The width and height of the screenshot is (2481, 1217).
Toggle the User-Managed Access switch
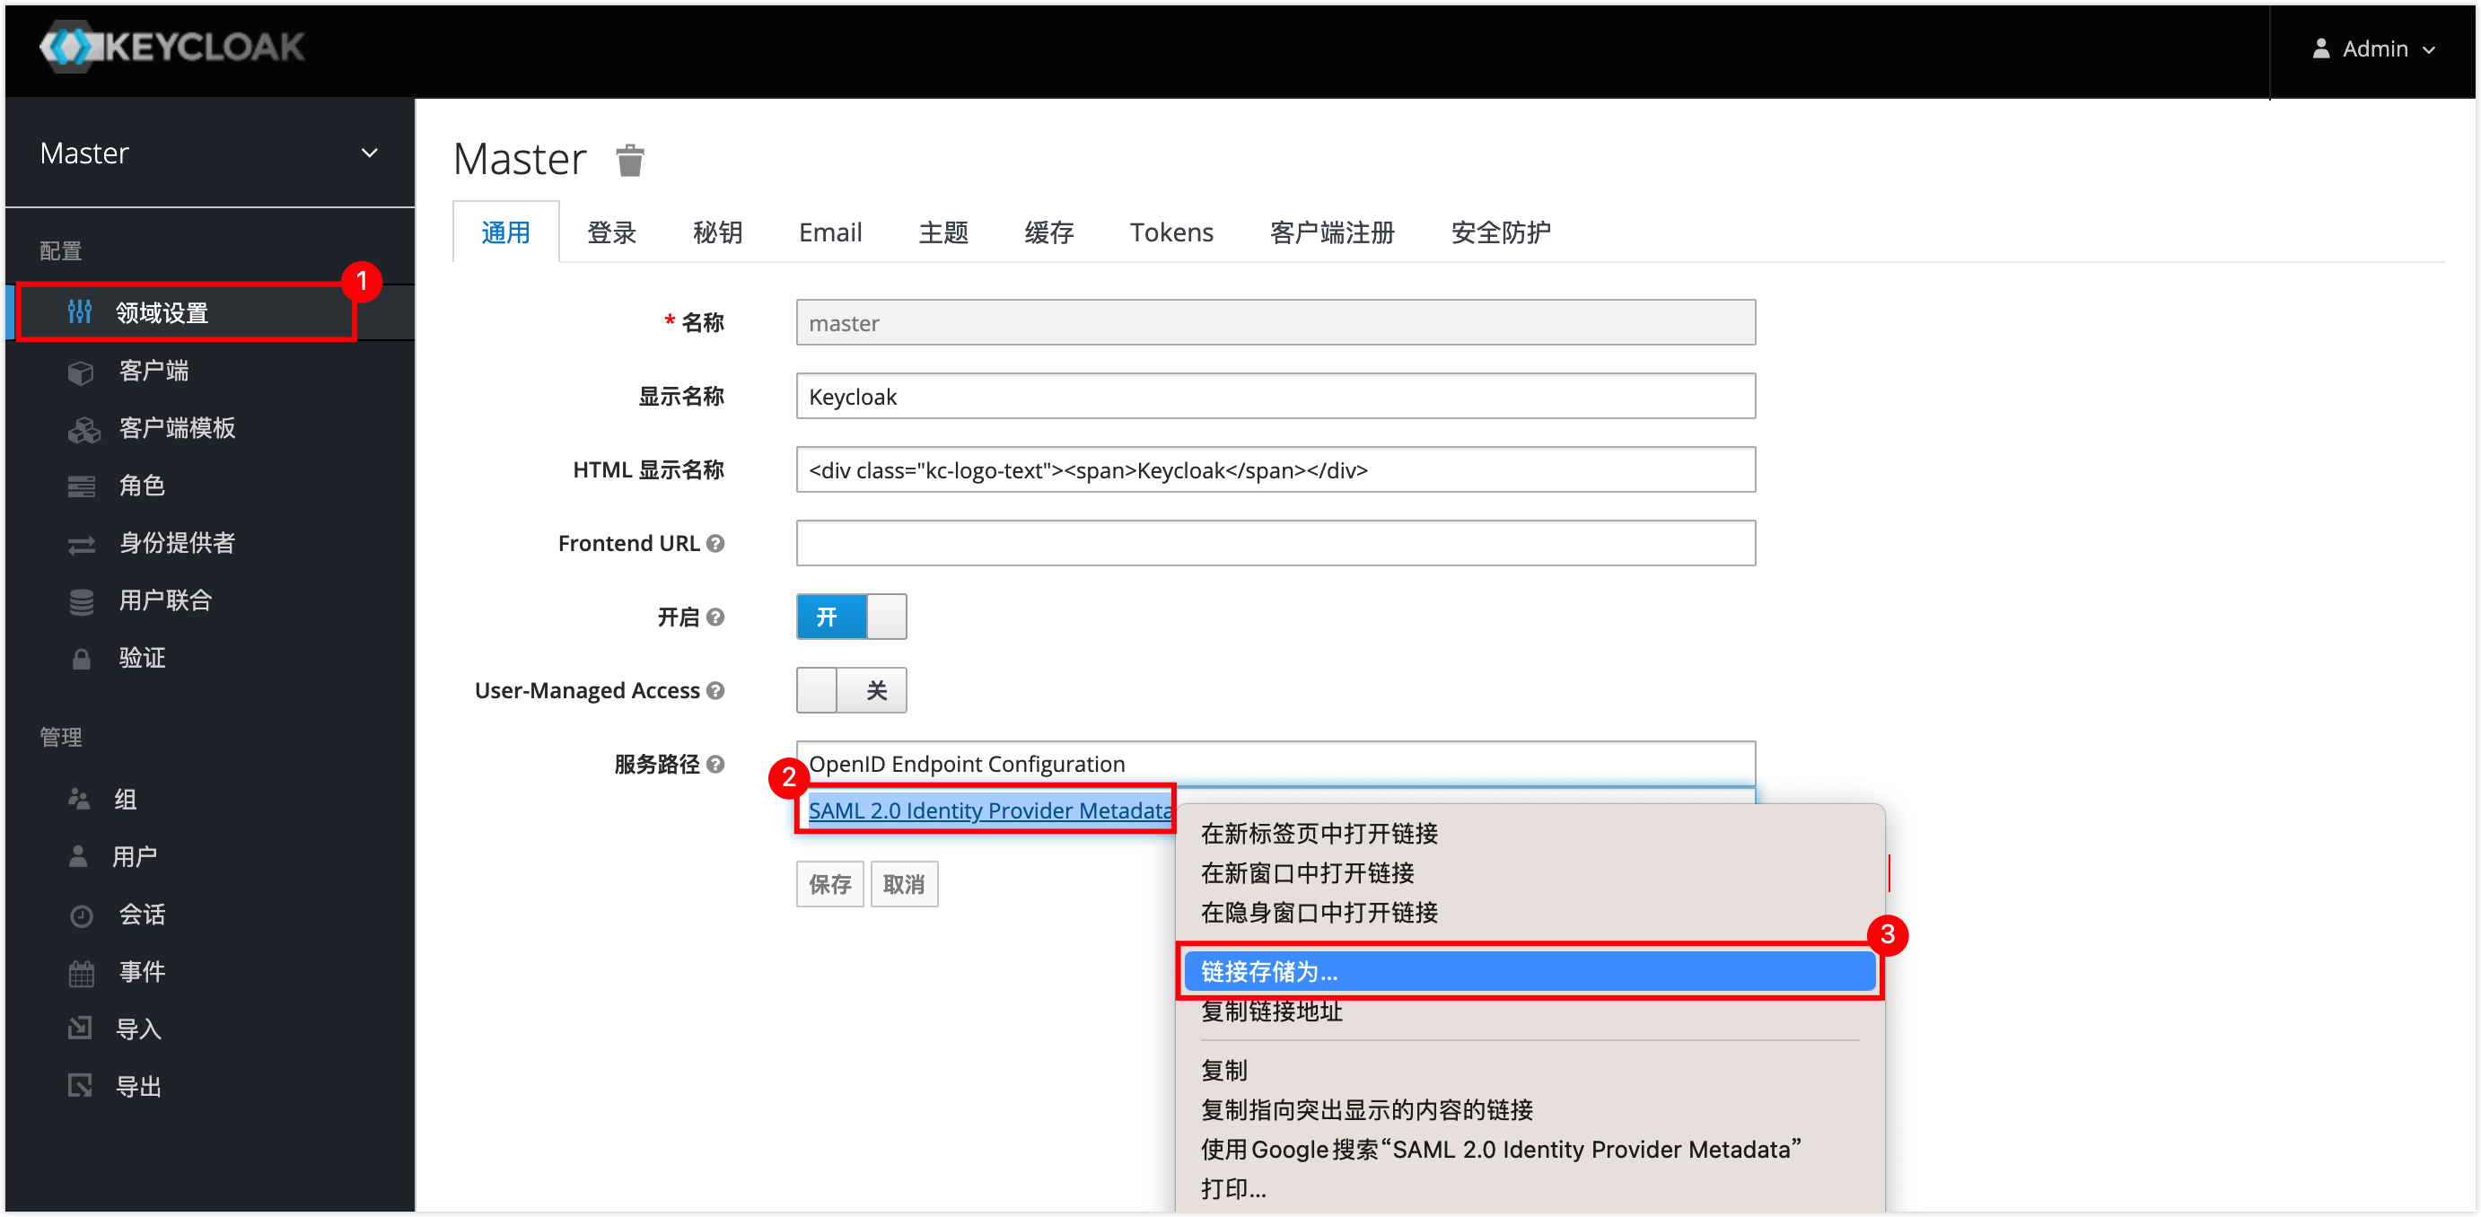tap(852, 689)
